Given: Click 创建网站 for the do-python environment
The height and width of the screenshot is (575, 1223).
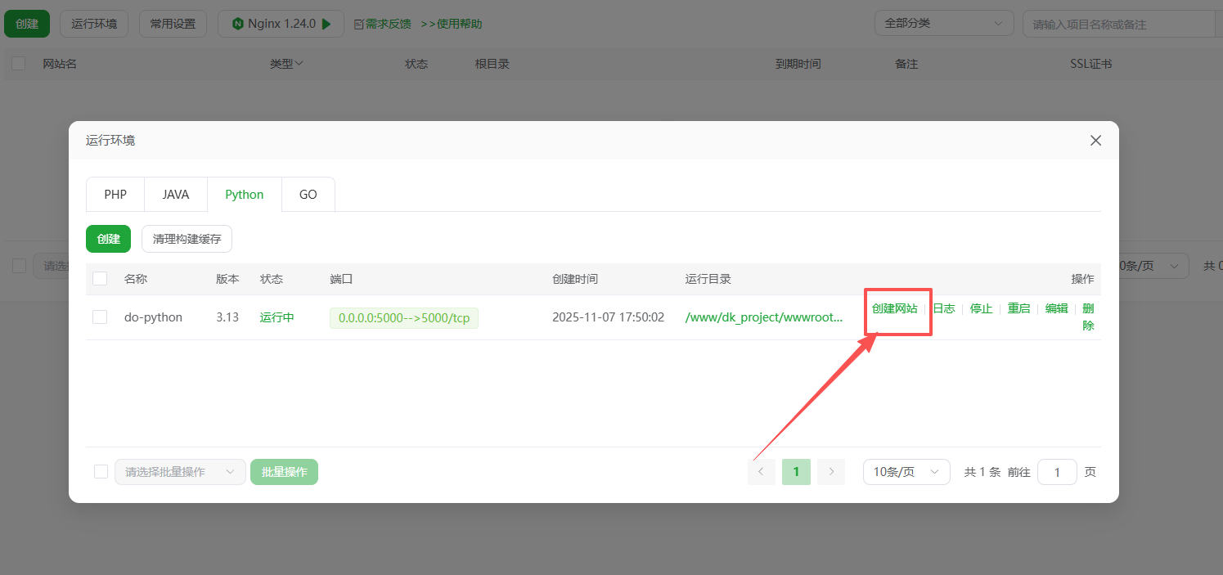Looking at the screenshot, I should (897, 308).
